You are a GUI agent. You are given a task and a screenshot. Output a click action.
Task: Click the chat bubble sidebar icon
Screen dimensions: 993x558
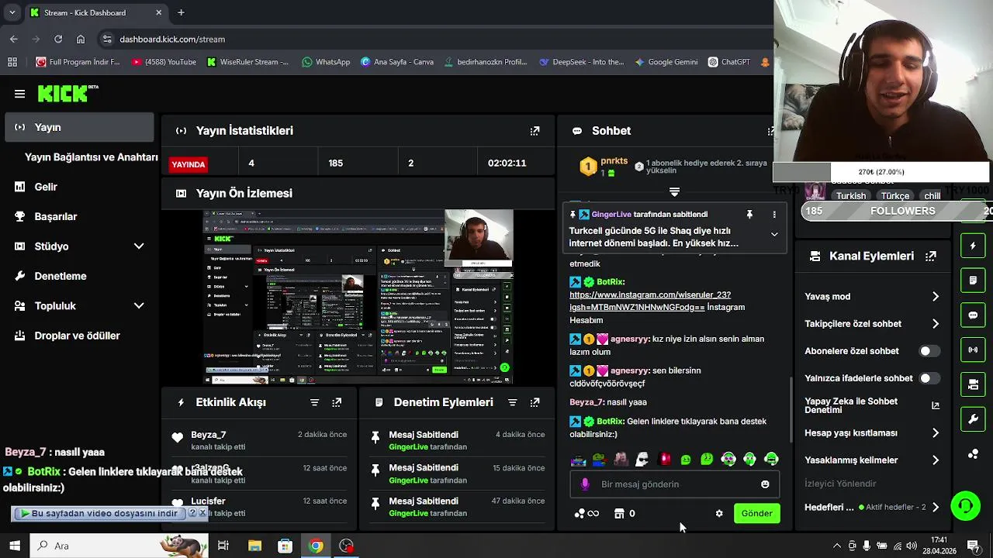tap(973, 315)
